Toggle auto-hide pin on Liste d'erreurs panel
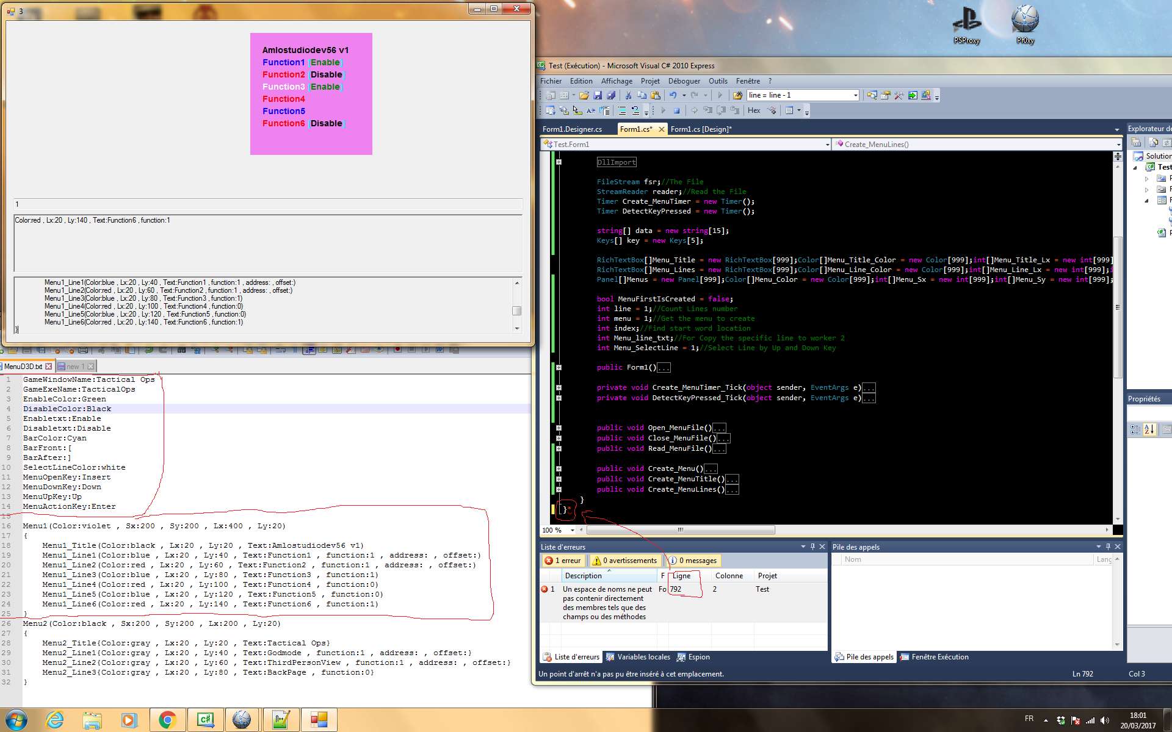 point(812,547)
